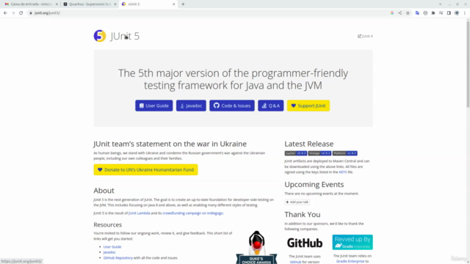Open the crowdfunding campaign on Indiegogo link
This screenshot has height=264, width=470.
(x=192, y=213)
